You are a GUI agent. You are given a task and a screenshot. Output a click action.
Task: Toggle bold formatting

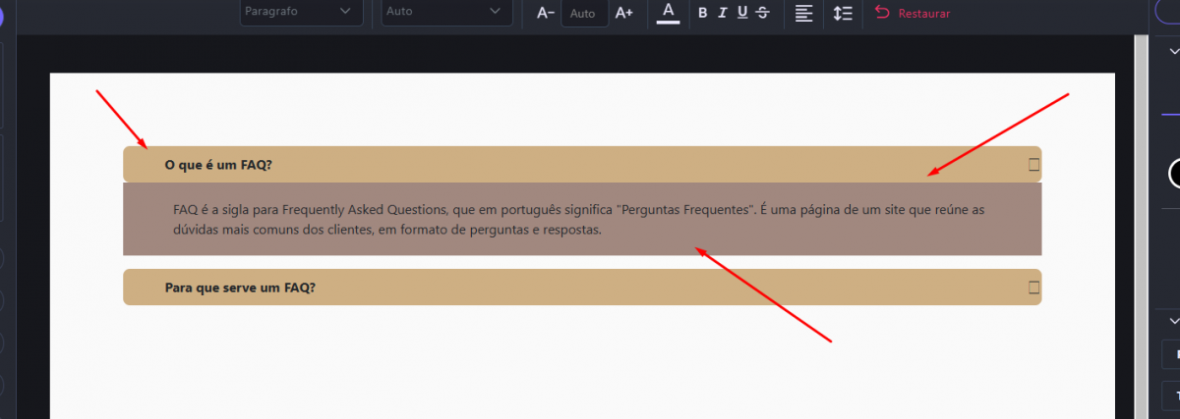702,13
